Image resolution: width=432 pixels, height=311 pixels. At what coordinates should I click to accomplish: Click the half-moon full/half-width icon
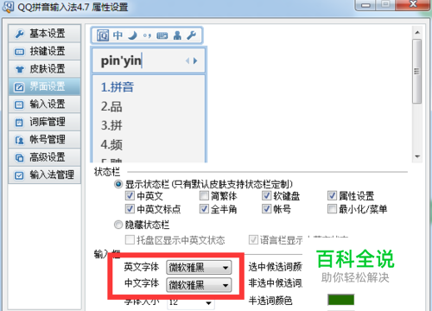(132, 35)
